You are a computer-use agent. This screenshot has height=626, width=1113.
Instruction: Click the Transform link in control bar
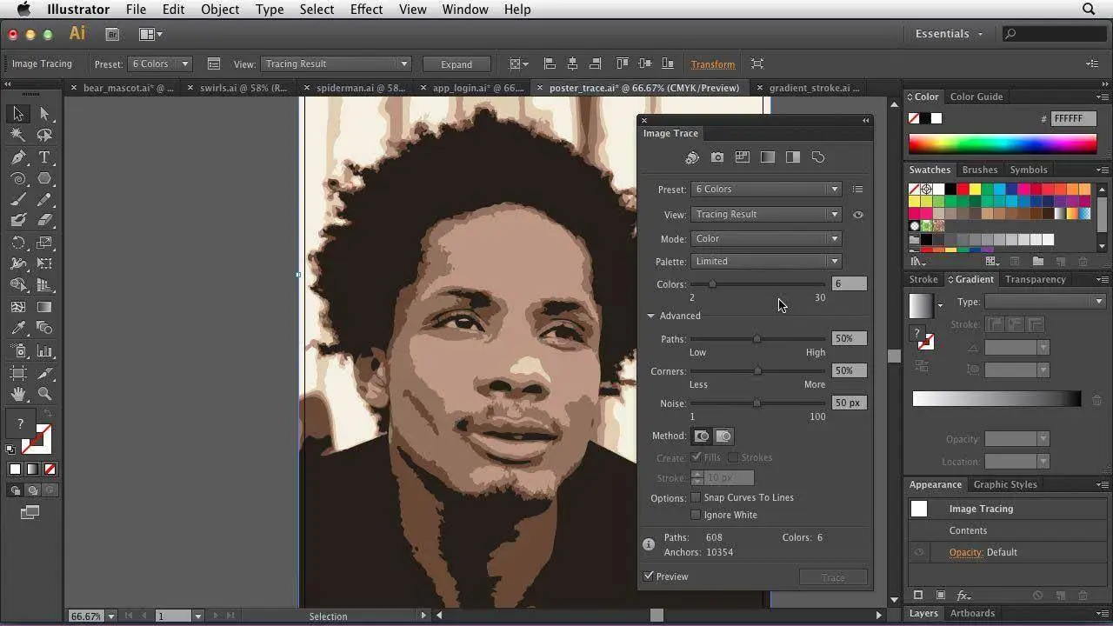[x=712, y=64]
